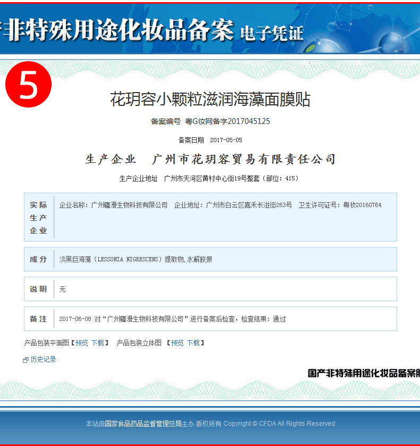Select manufacturer name 广州缰漫生物科技有限公司 in 实际生产企业 row
Screen dimensions: 420x446
(x=129, y=205)
